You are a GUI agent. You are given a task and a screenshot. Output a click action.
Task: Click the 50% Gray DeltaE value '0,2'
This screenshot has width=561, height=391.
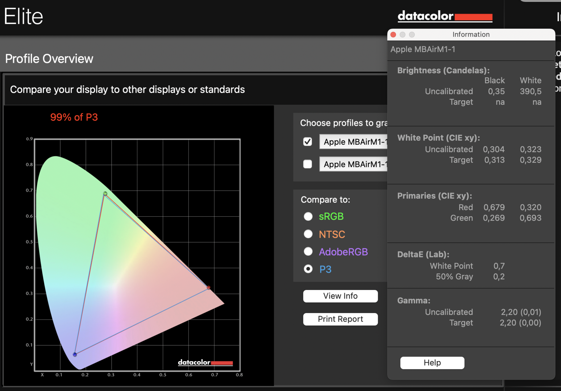499,277
